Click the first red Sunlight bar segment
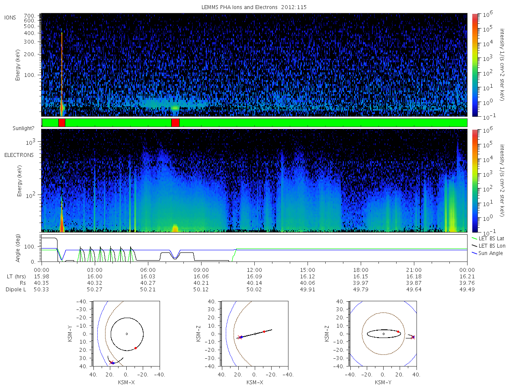The height and width of the screenshot is (389, 519). pos(62,123)
